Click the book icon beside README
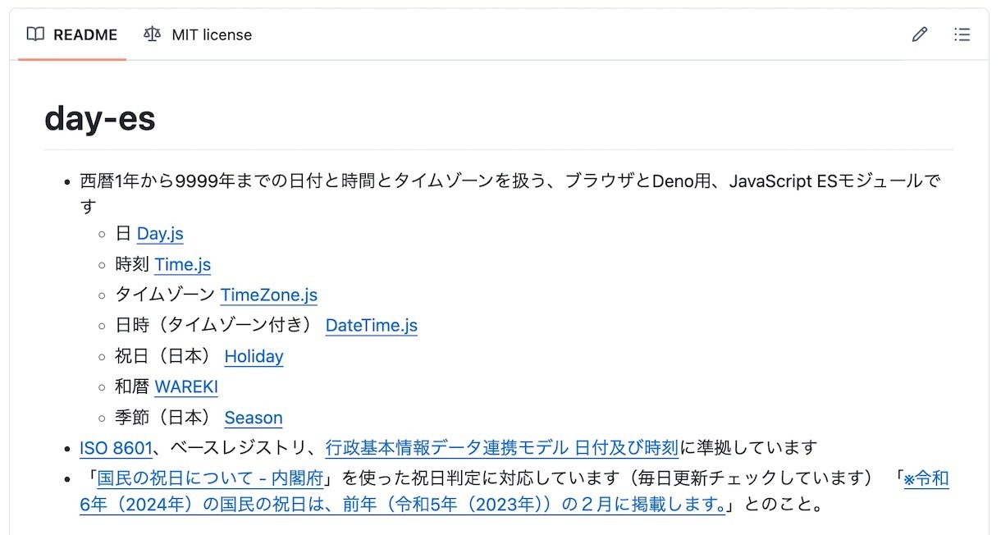This screenshot has width=1001, height=535. (x=35, y=34)
